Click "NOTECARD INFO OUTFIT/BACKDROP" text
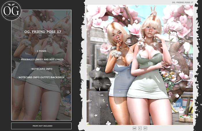The width and height of the screenshot is (202, 131). coord(42,77)
